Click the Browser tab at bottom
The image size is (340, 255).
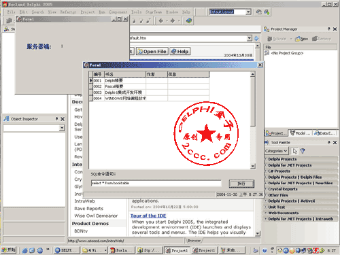coord(194,241)
